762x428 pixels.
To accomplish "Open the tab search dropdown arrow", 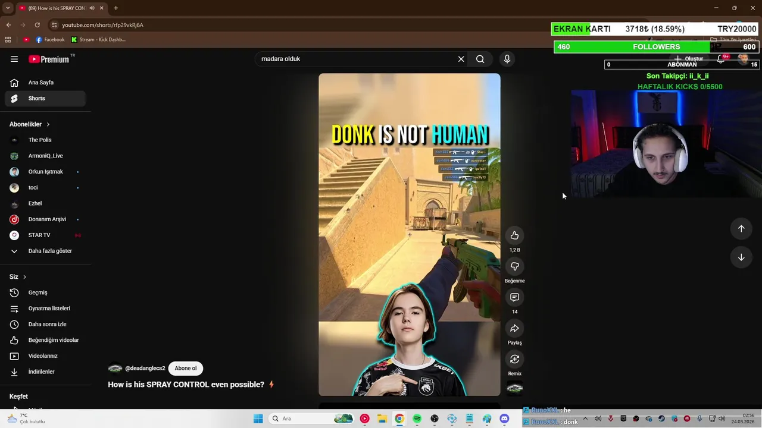I will [x=8, y=8].
